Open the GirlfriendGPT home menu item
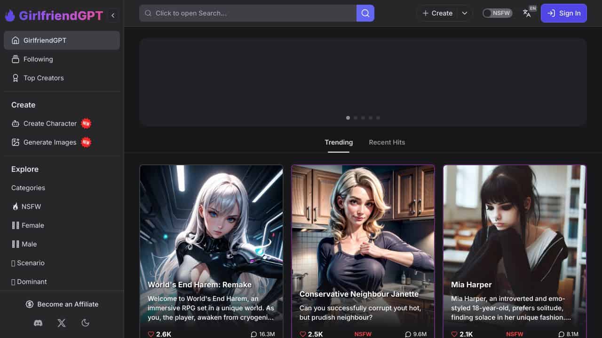The width and height of the screenshot is (602, 338). [x=62, y=40]
